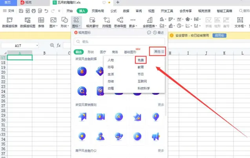Image resolution: width=250 pixels, height=158 pixels.
Task: Switch to the 开始 ribbon tab
Action: (69, 11)
